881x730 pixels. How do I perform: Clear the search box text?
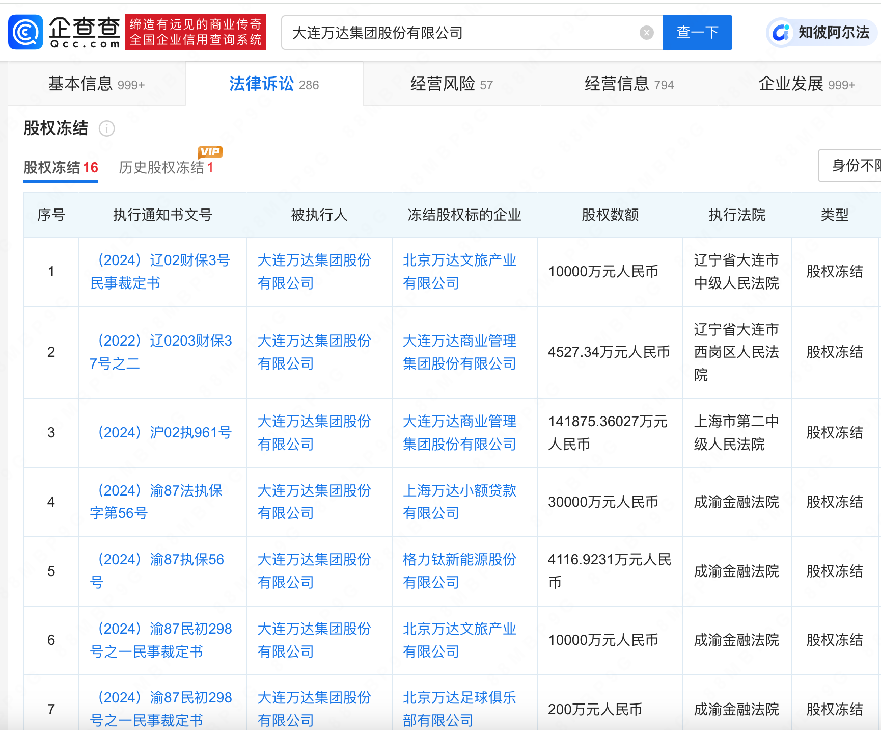point(646,33)
